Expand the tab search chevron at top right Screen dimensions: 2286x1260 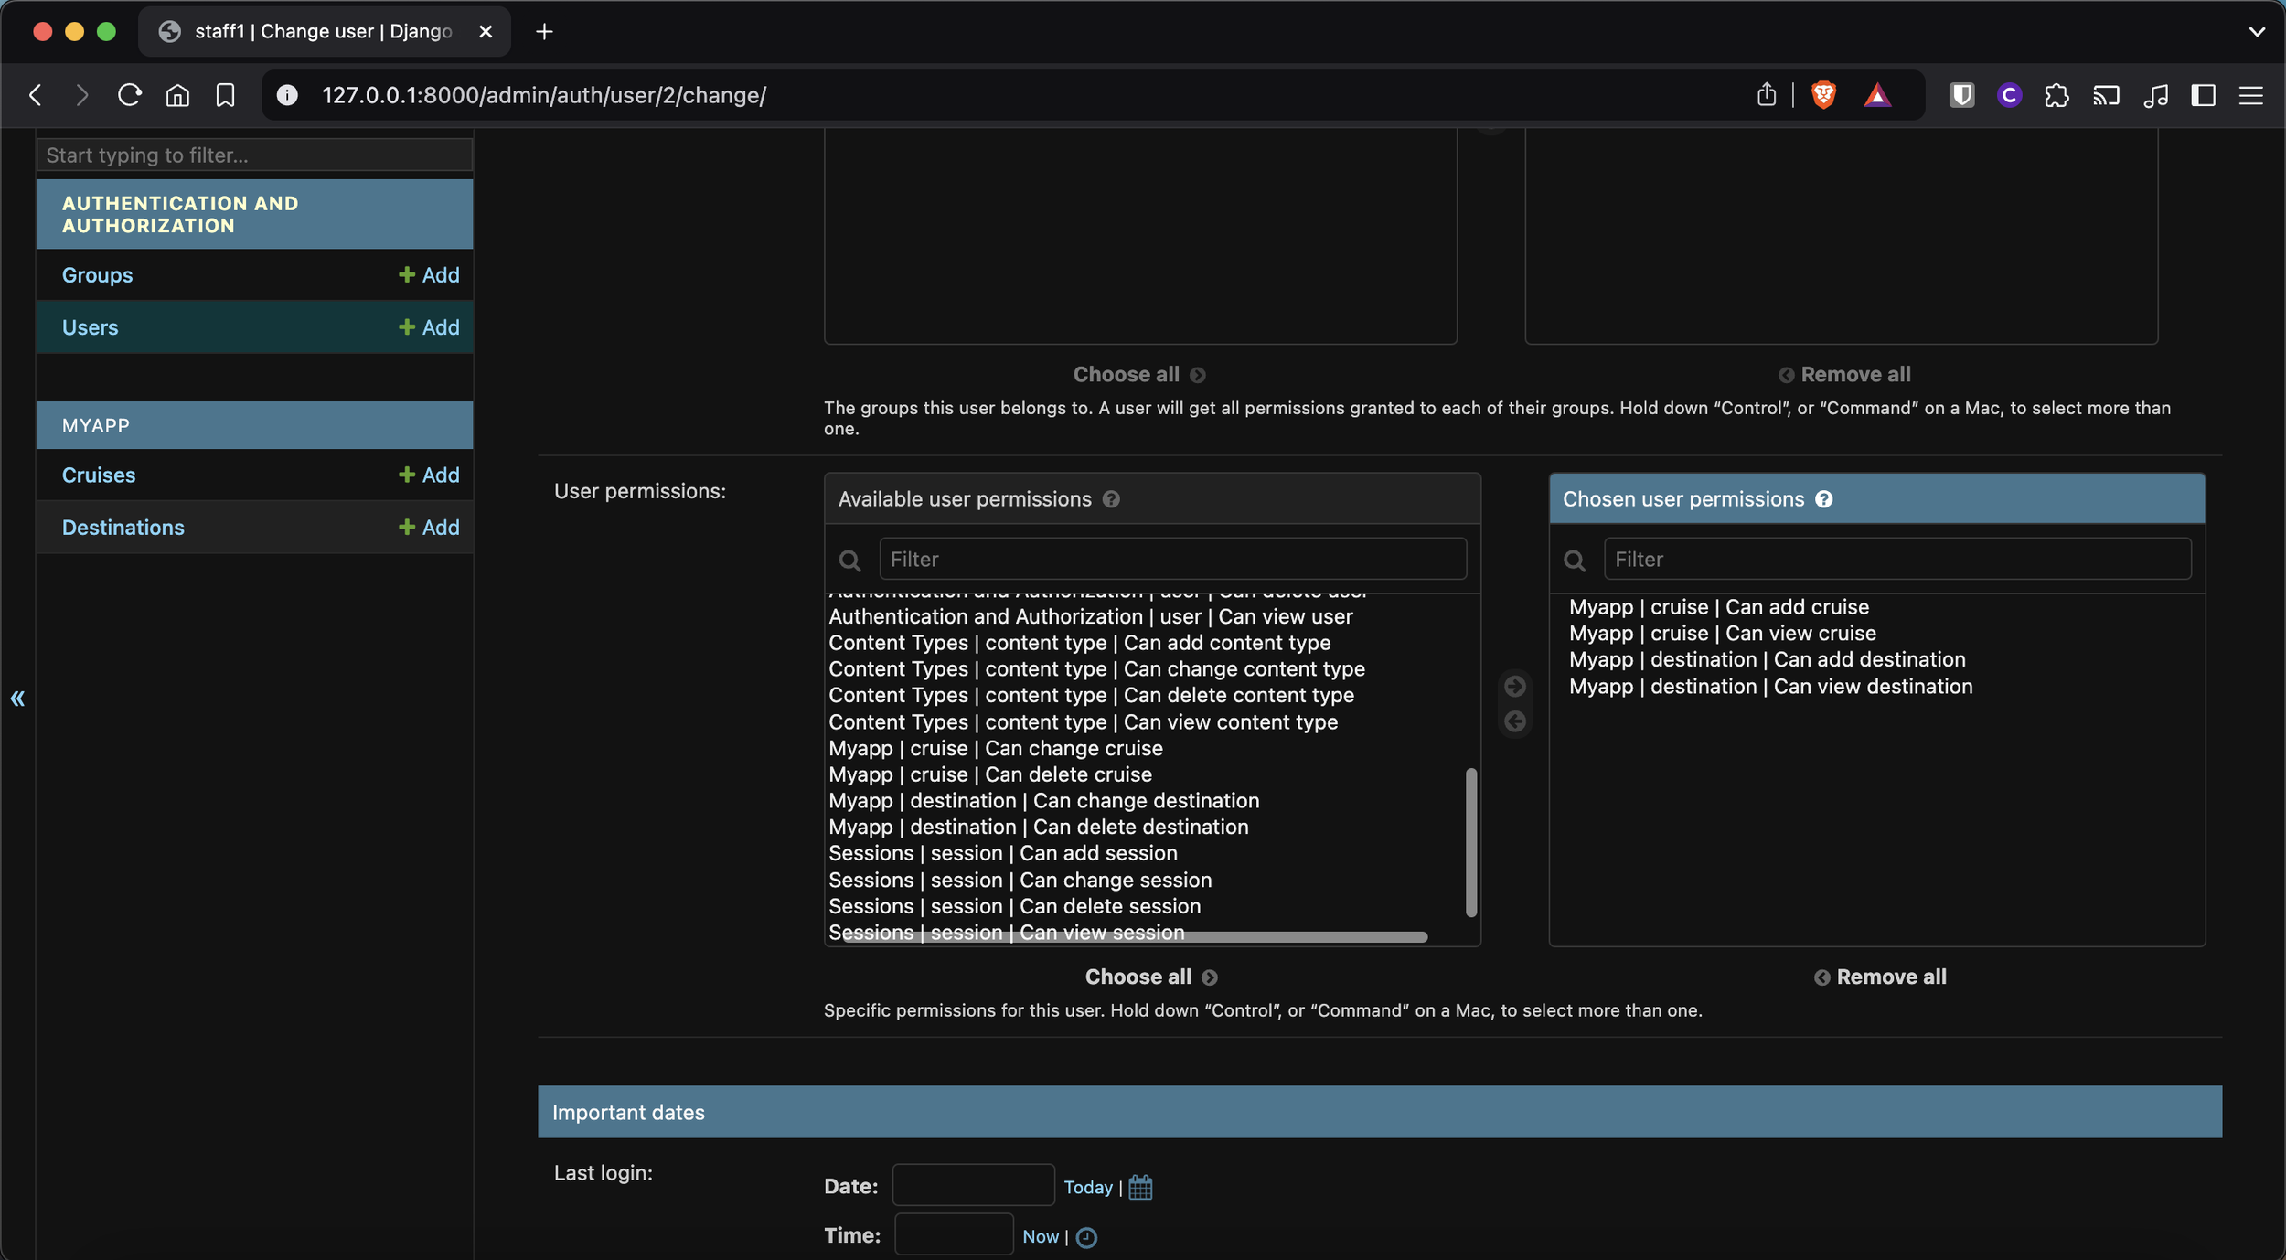coord(2256,32)
